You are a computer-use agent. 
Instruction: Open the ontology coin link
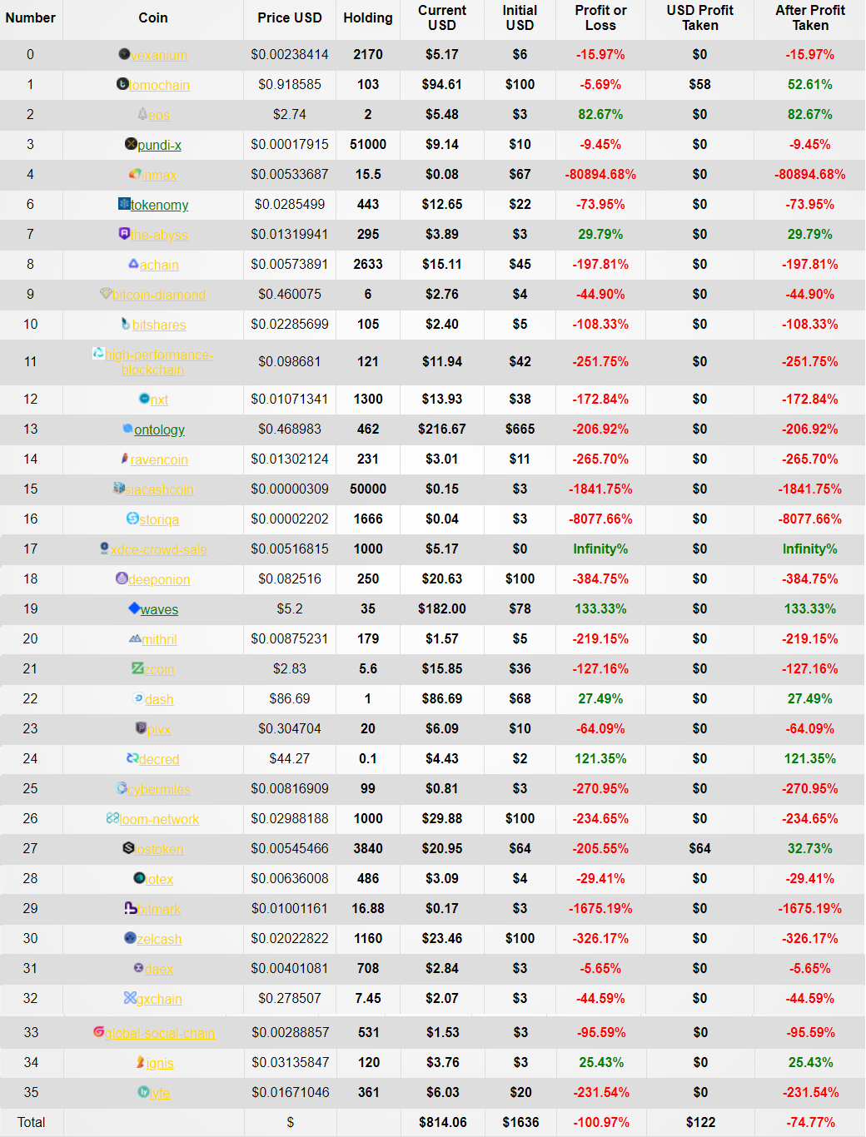(159, 430)
